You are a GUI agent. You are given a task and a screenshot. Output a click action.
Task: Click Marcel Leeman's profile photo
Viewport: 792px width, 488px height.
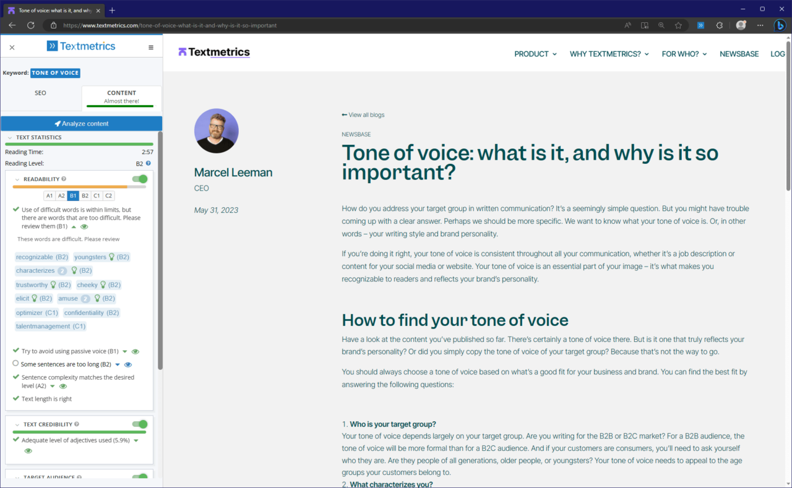tap(216, 131)
